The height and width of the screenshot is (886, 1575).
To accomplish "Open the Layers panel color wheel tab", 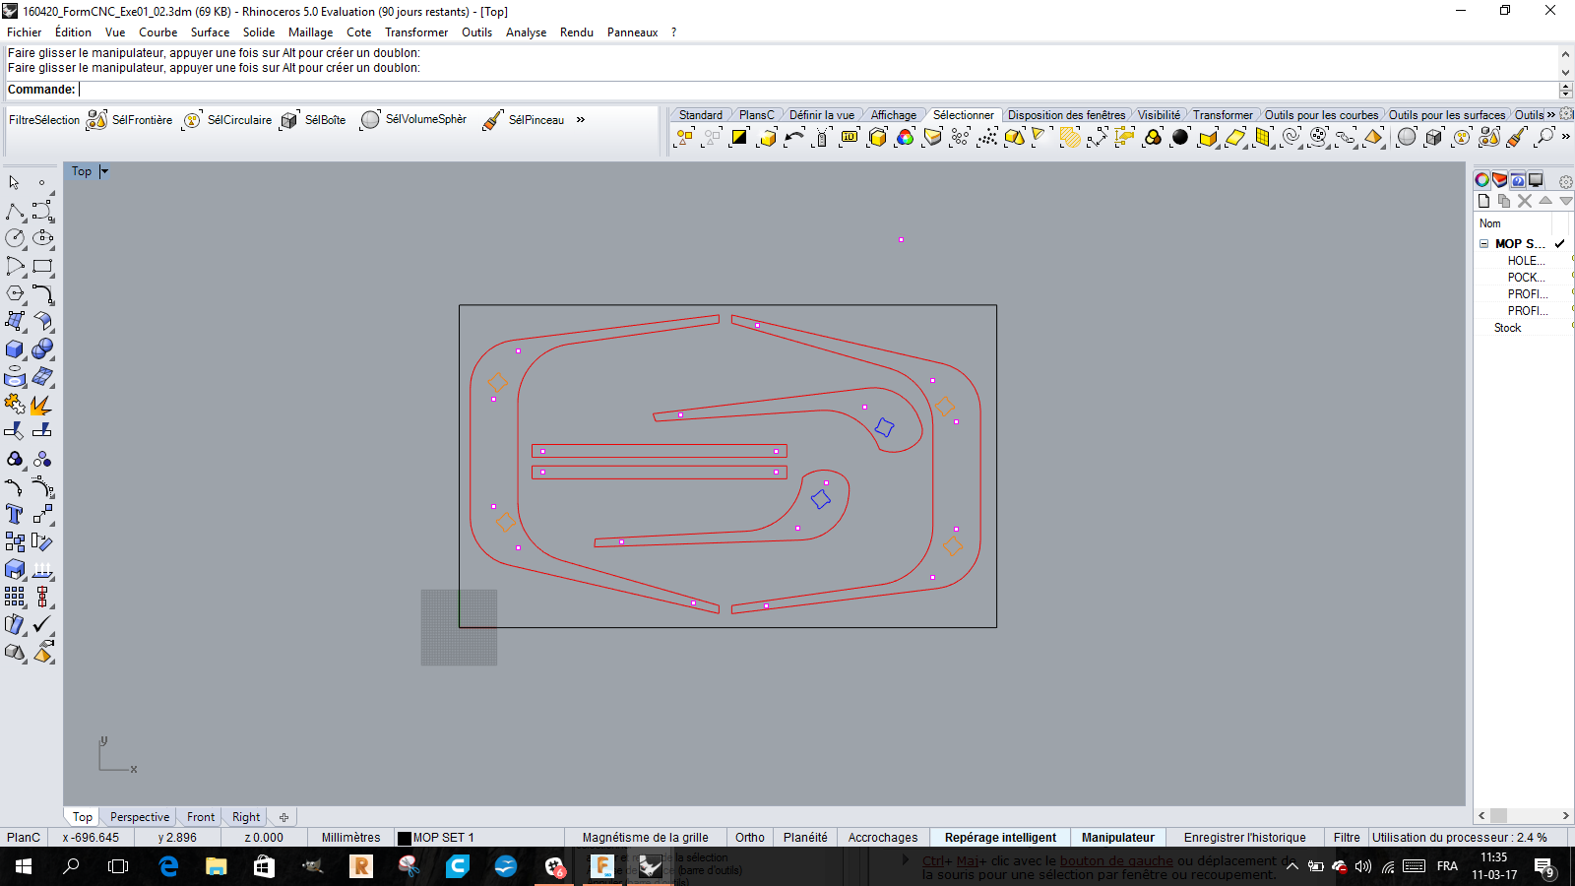I will [1481, 180].
